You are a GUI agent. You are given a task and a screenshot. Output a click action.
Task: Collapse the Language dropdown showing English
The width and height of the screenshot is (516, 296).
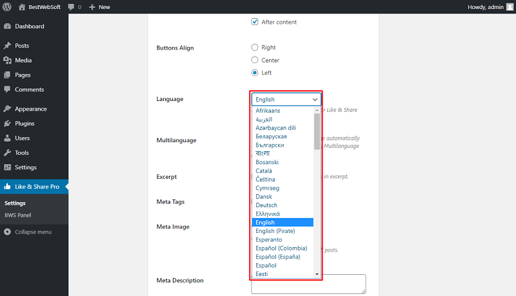[x=286, y=100]
